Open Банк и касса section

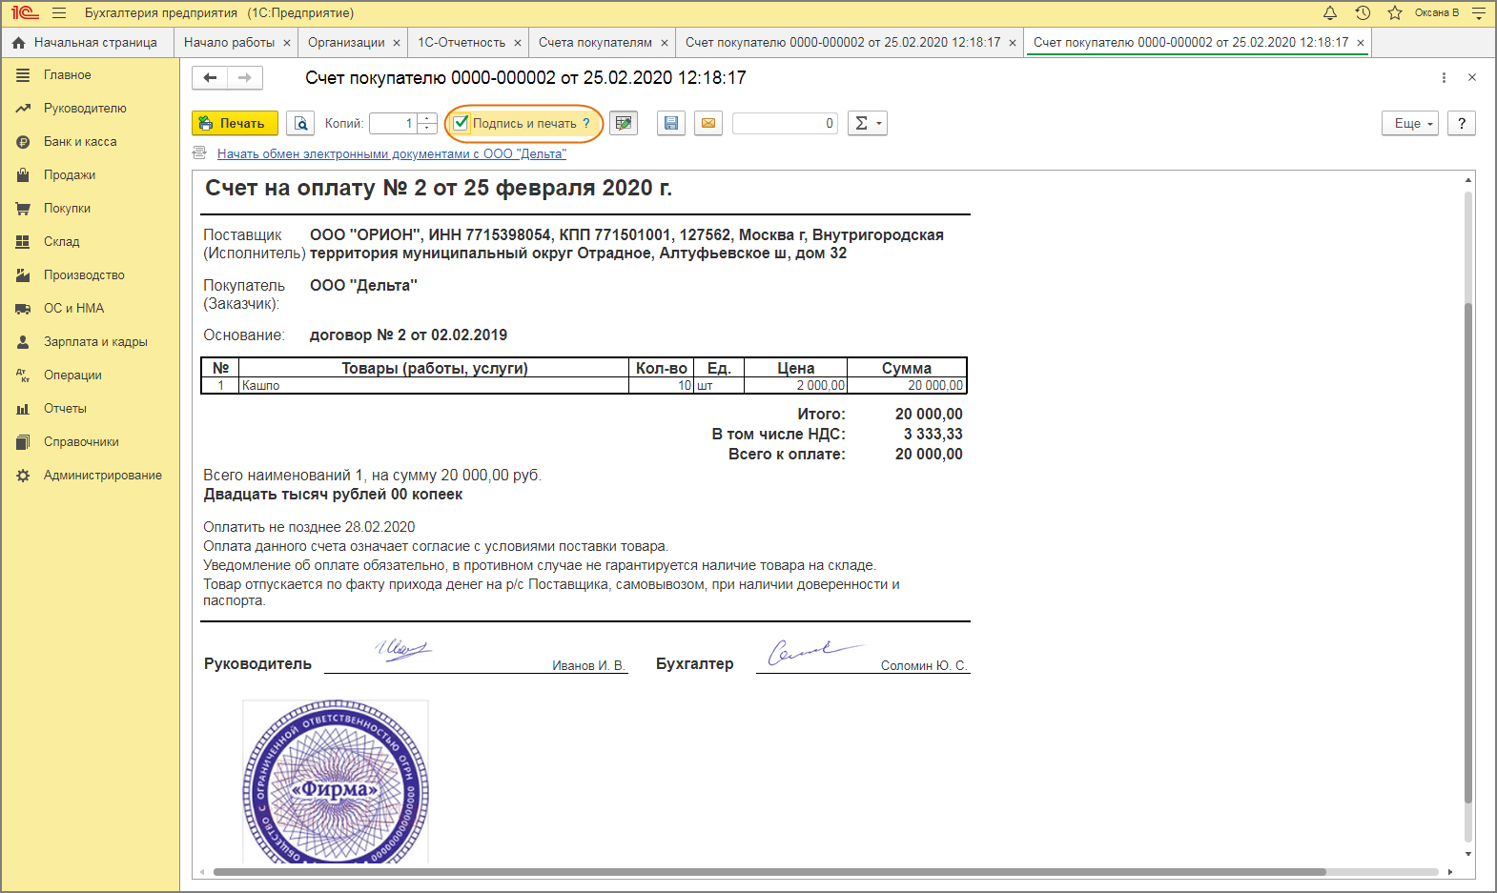click(x=91, y=141)
